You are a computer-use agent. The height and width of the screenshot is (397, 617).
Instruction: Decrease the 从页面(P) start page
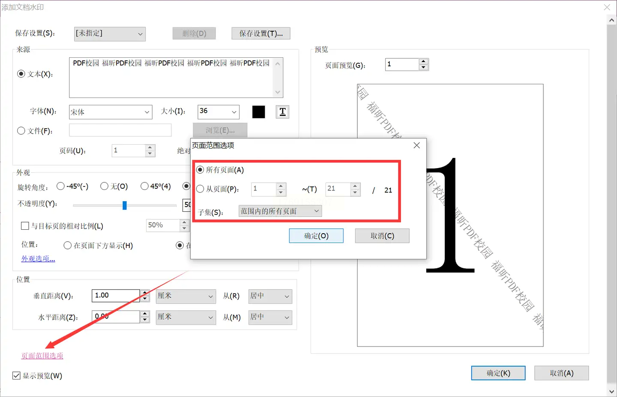[281, 193]
